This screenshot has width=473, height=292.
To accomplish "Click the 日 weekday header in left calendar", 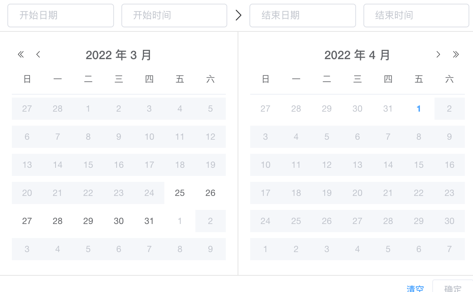I will tap(27, 79).
